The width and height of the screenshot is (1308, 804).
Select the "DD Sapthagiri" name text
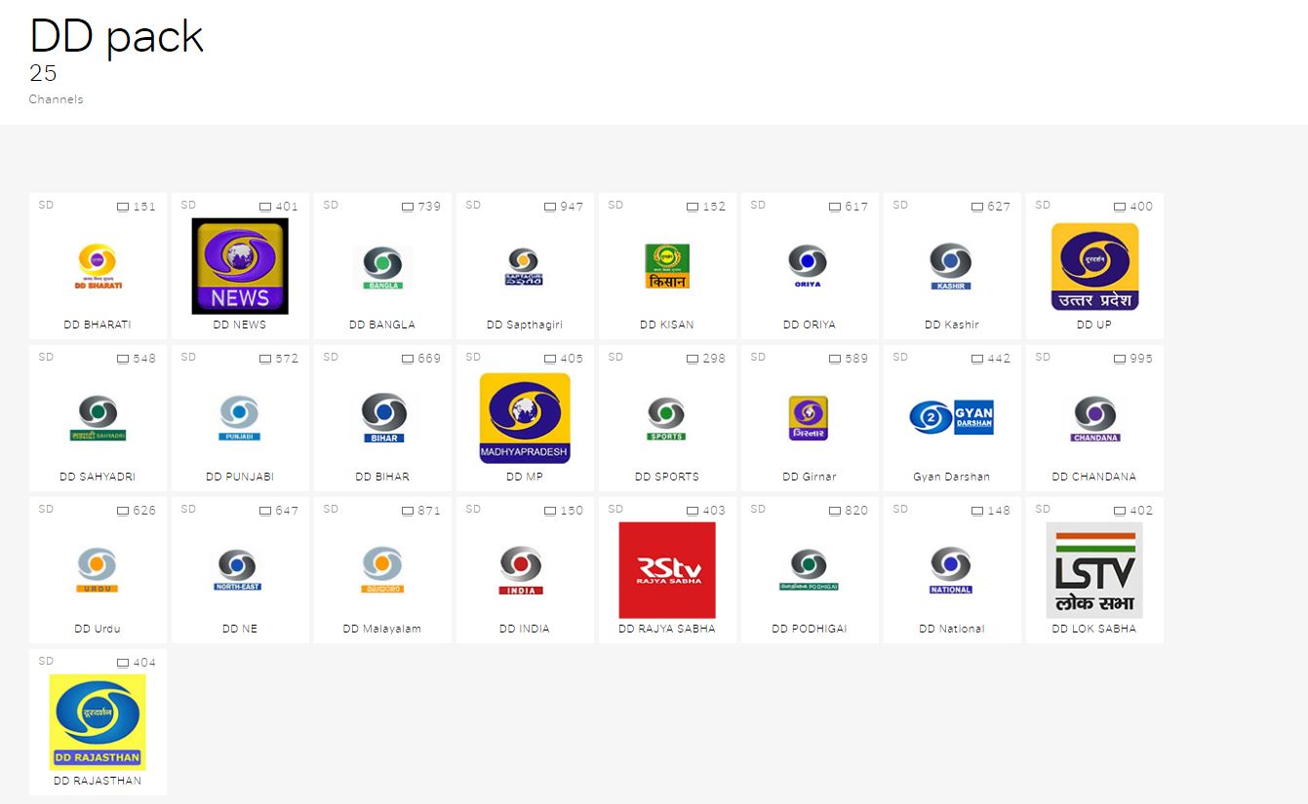point(525,325)
